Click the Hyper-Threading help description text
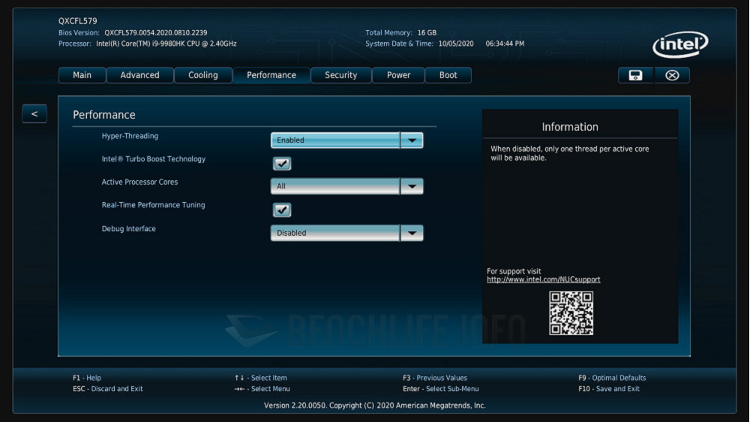Viewport: 750px width, 422px height. click(x=570, y=153)
